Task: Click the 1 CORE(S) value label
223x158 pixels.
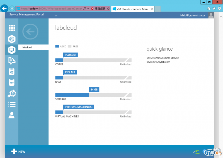Action: pyautogui.click(x=70, y=55)
